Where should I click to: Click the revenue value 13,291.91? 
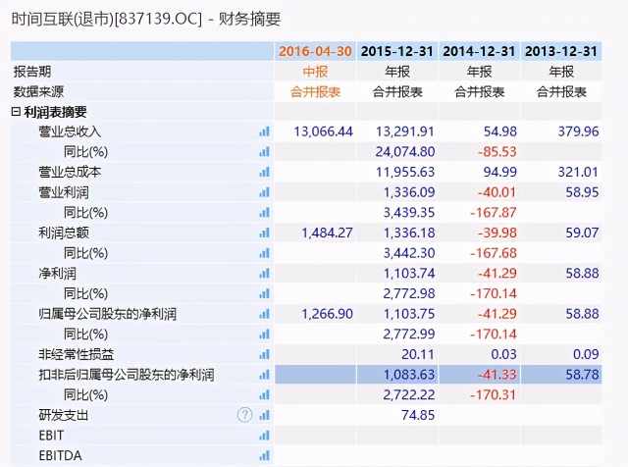click(405, 131)
